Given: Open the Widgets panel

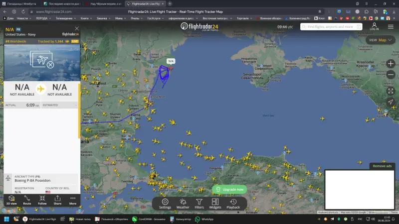Looking at the screenshot, I should (x=215, y=204).
